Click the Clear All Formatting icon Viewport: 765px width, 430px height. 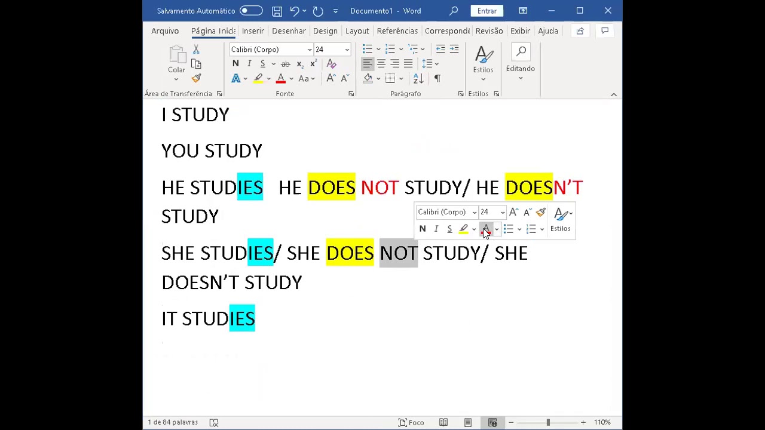(332, 64)
